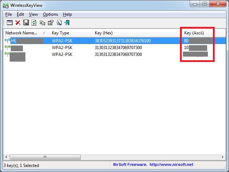
Task: Open Properties toolbar icon
Action: [51, 23]
